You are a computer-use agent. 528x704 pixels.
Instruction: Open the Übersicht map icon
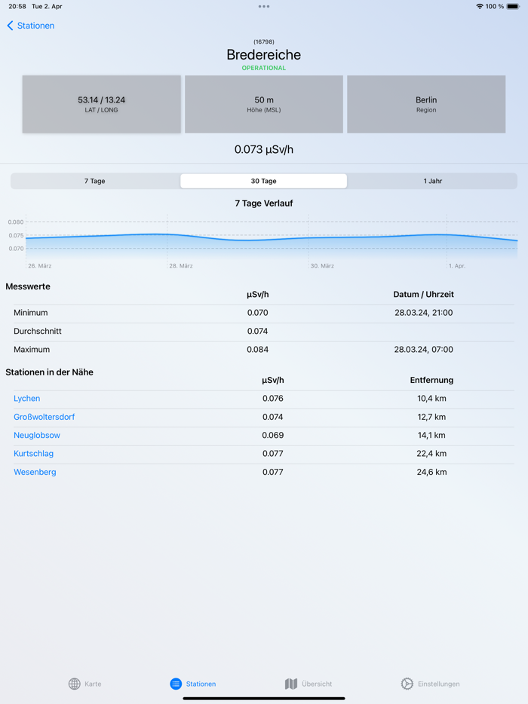pos(291,684)
